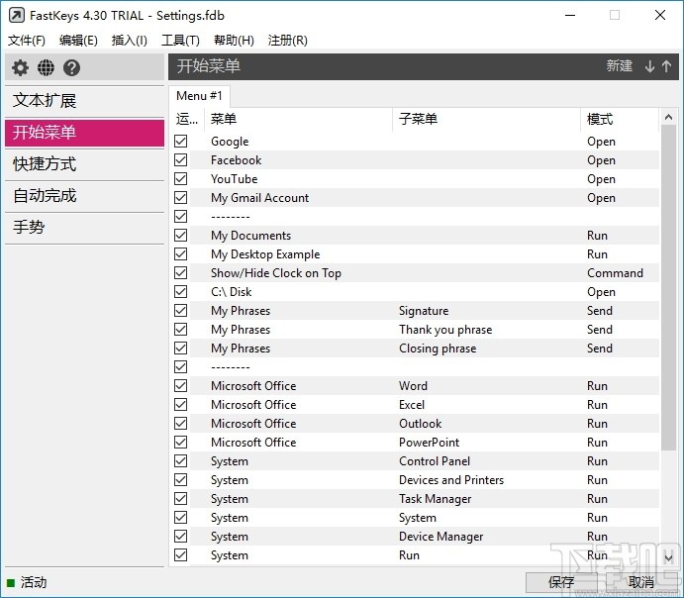Select the My Documents row

416,235
